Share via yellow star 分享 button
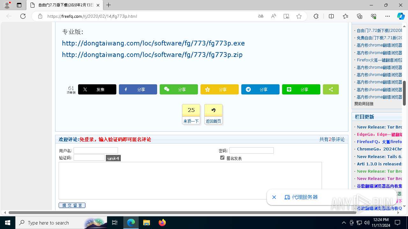The image size is (408, 229). tap(220, 89)
